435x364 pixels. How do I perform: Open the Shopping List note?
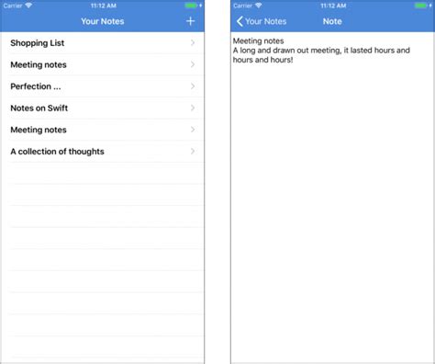(103, 43)
